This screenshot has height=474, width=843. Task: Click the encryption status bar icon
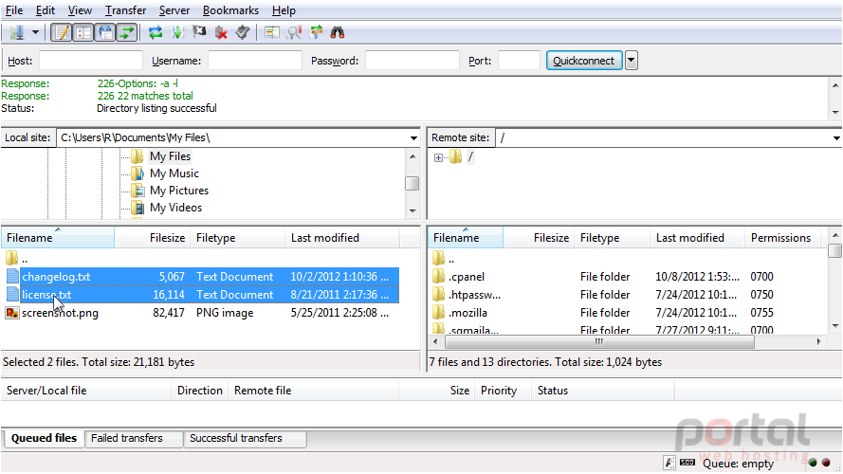669,463
